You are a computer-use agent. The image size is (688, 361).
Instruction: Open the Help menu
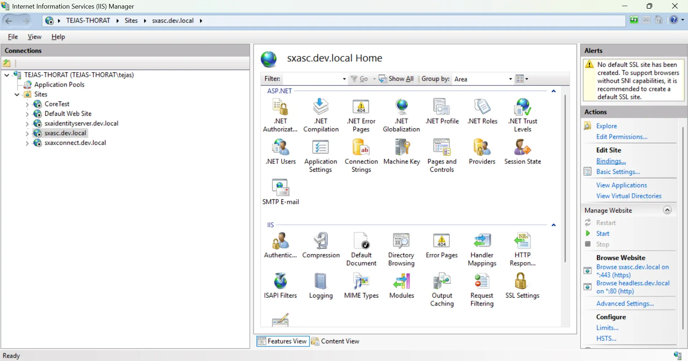pyautogui.click(x=58, y=37)
